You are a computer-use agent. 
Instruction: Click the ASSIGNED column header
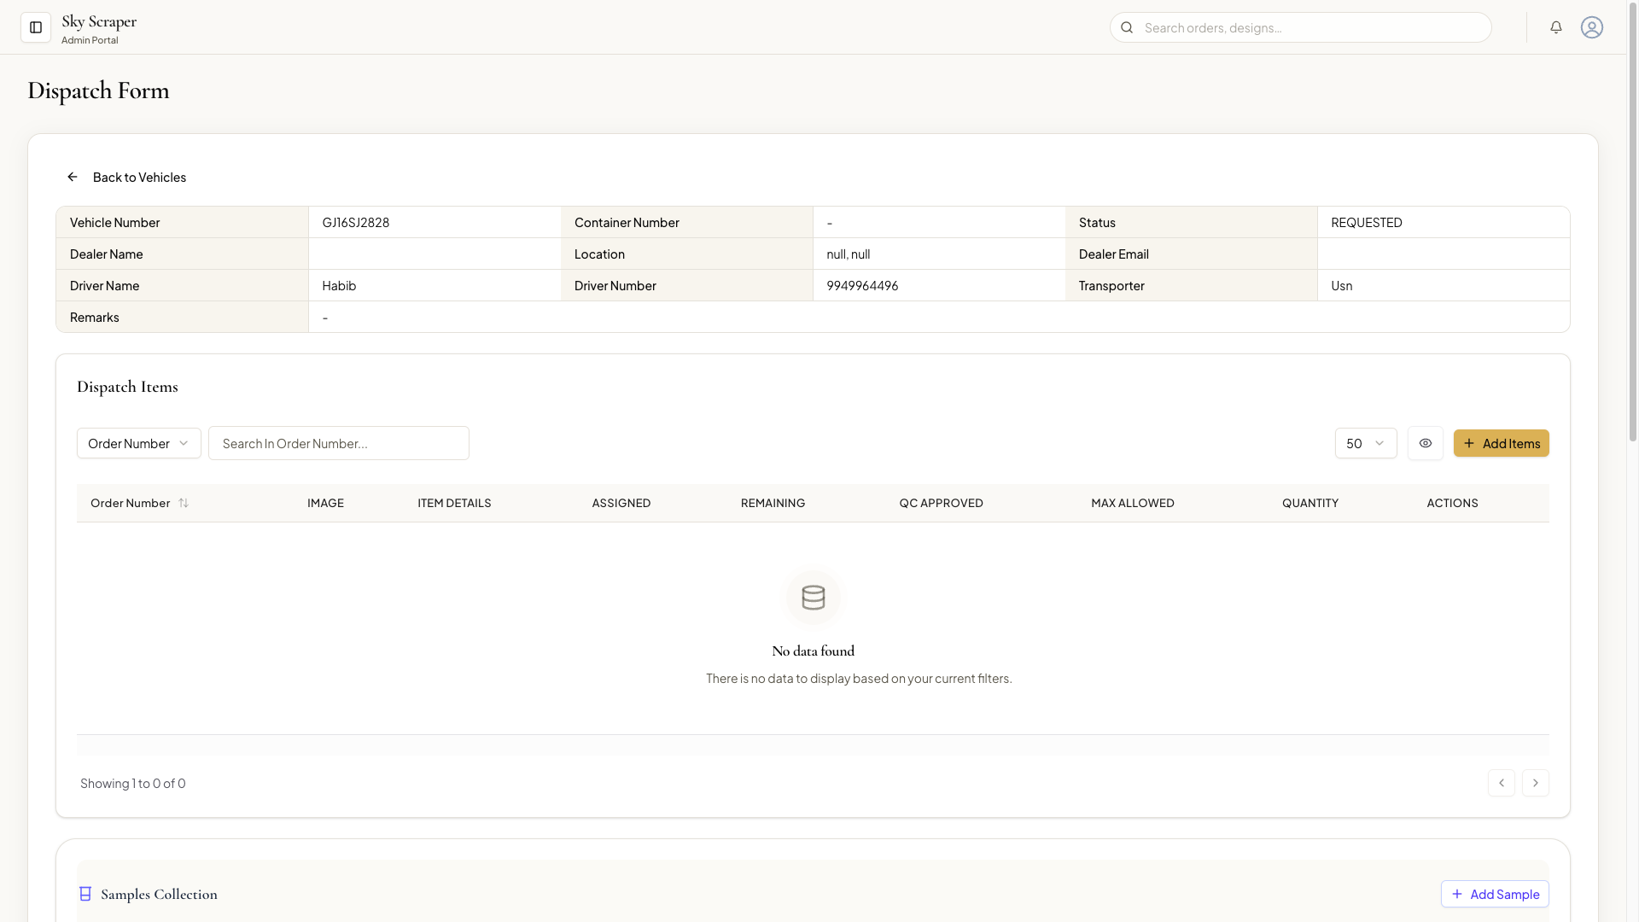621,503
